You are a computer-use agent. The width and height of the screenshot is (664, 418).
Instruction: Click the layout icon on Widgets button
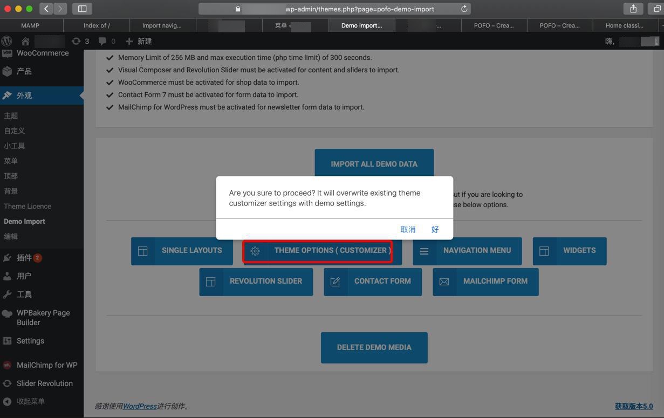coord(544,251)
